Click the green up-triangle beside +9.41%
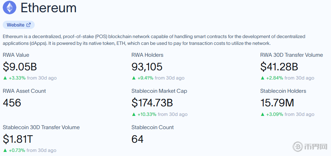This screenshot has height=156, width=331. [134, 78]
